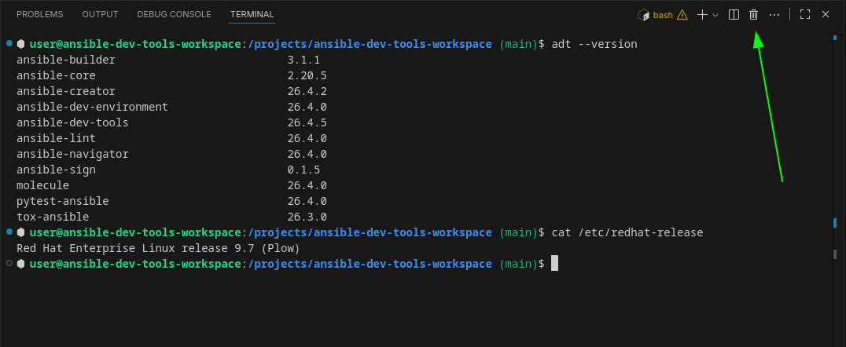Viewport: 846px width, 347px height.
Task: Select the bash terminal label
Action: pos(663,15)
